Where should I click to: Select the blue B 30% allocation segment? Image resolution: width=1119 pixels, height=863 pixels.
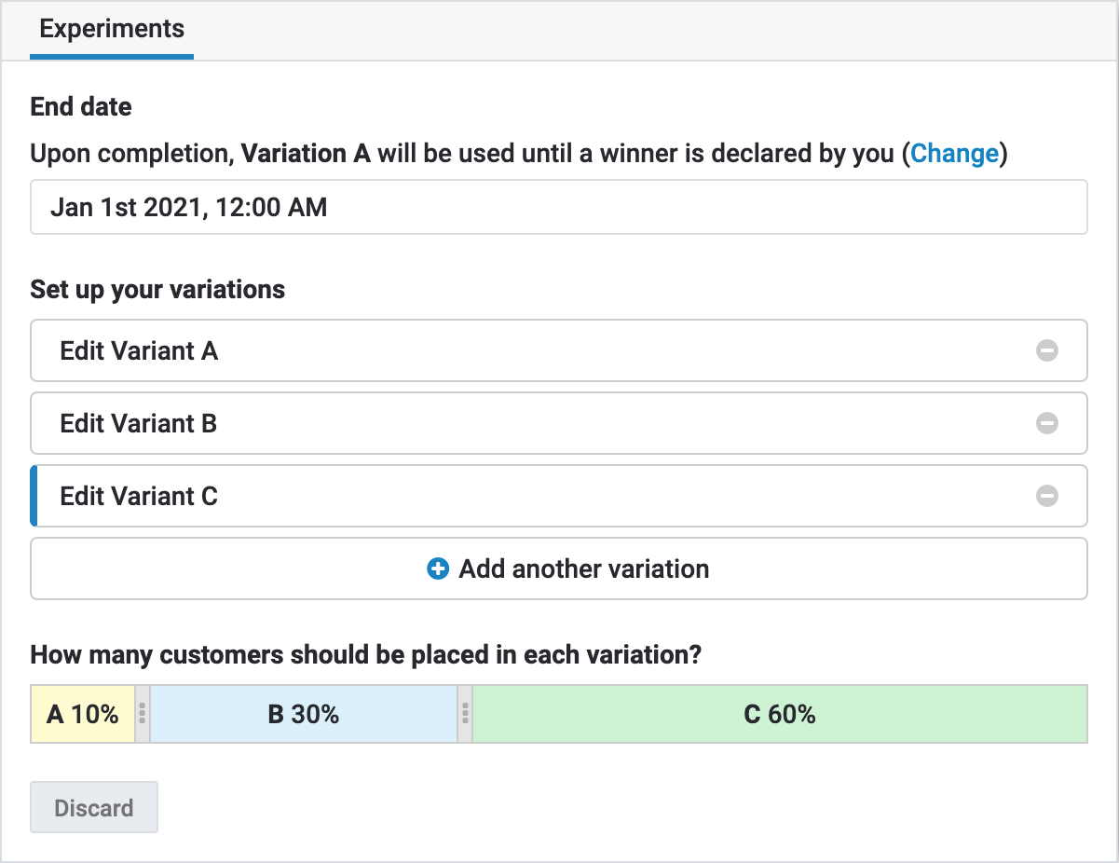point(304,715)
